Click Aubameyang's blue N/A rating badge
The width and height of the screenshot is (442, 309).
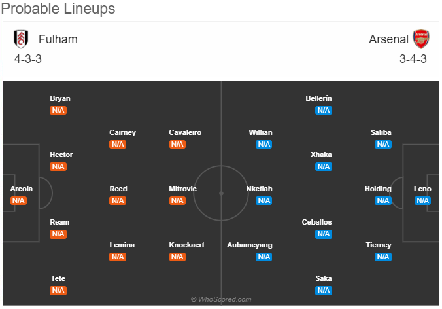264,257
